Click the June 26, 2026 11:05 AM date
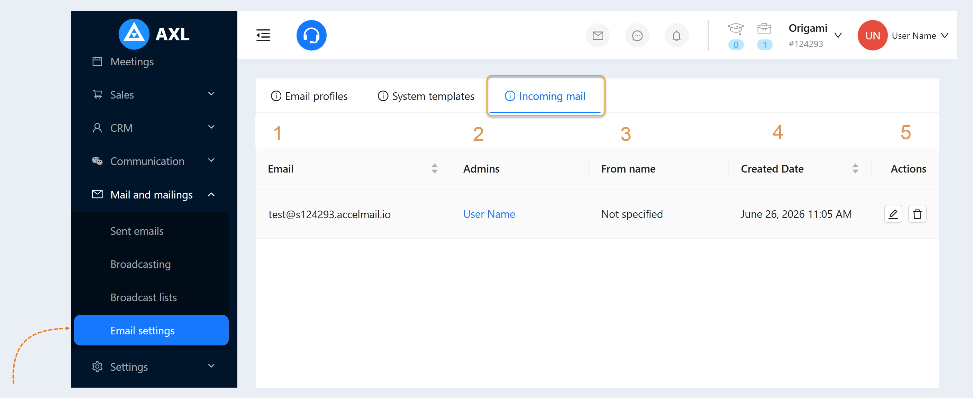Image resolution: width=973 pixels, height=398 pixels. point(796,214)
